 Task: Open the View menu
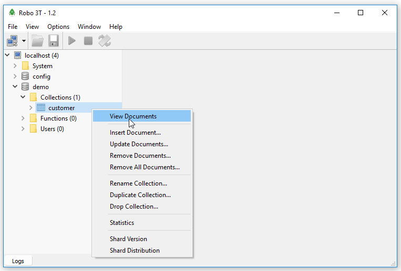32,27
